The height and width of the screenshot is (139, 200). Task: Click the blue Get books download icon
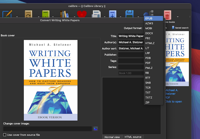[x=113, y=14]
